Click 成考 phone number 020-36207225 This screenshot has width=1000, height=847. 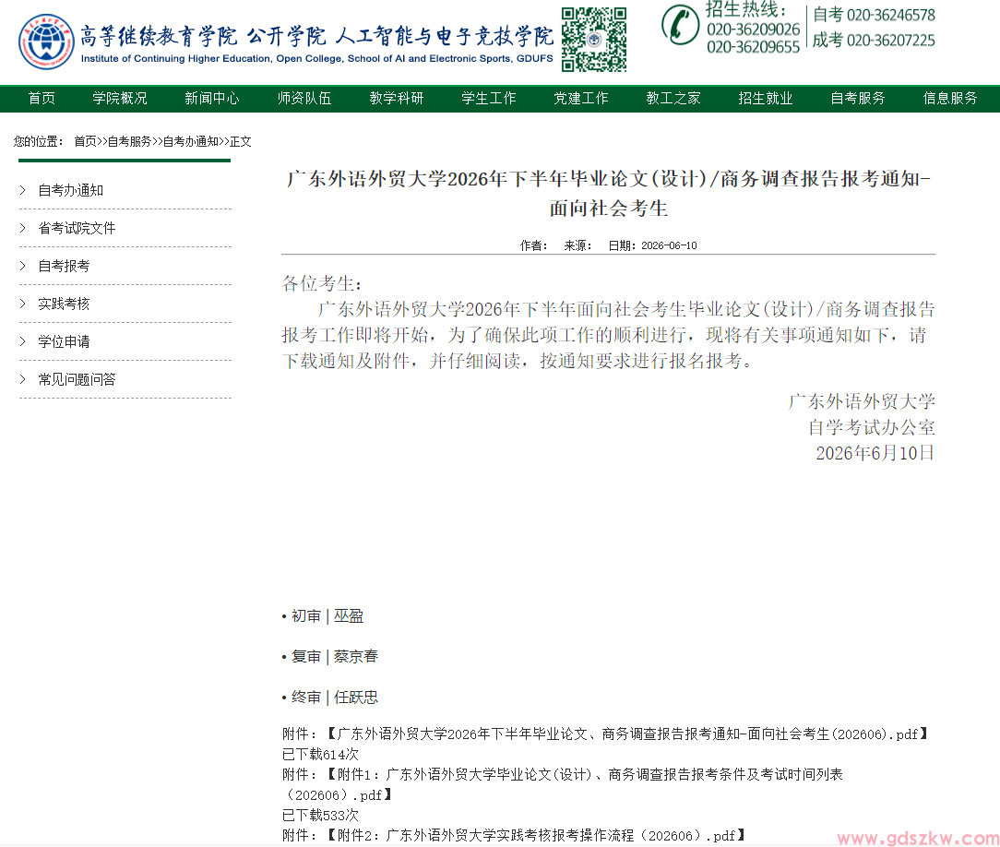tap(890, 41)
